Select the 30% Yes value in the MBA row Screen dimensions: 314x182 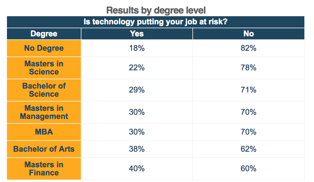(137, 132)
